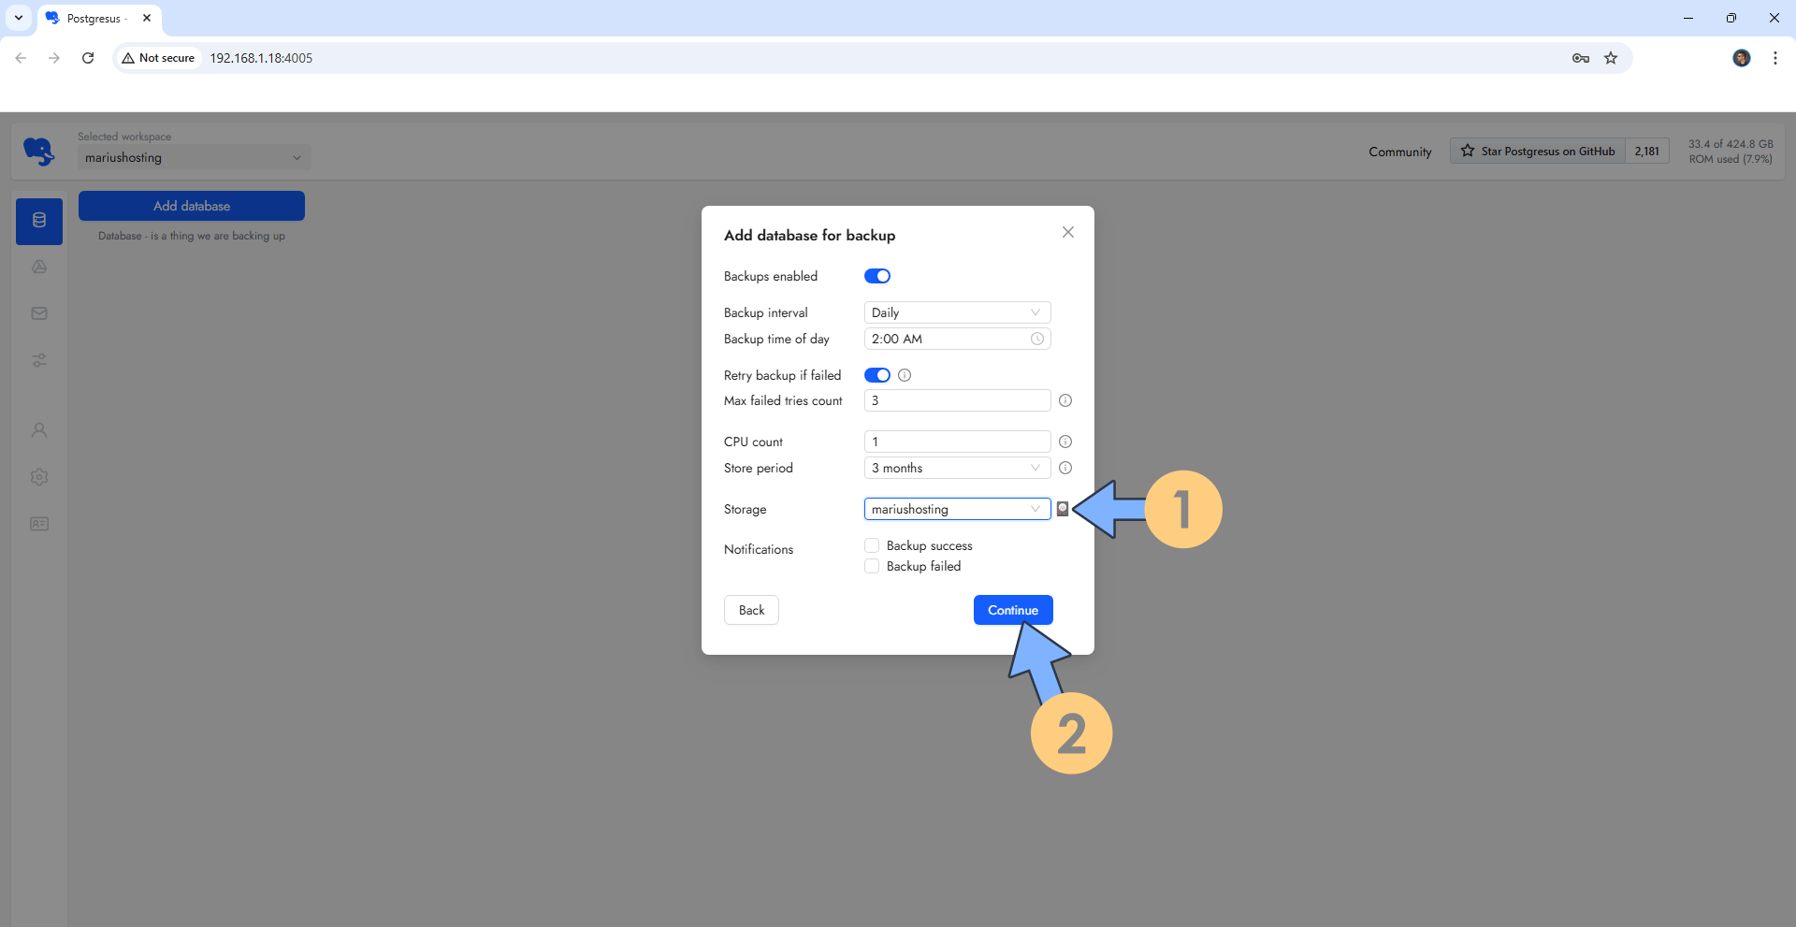Screen dimensions: 1796x927
Task: Click the storage icon next to Storage dropdown
Action: pos(1063,509)
